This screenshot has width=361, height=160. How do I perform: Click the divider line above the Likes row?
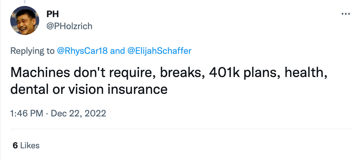pyautogui.click(x=180, y=129)
